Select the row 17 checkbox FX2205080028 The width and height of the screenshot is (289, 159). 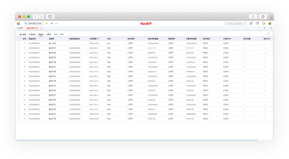[x=19, y=119]
